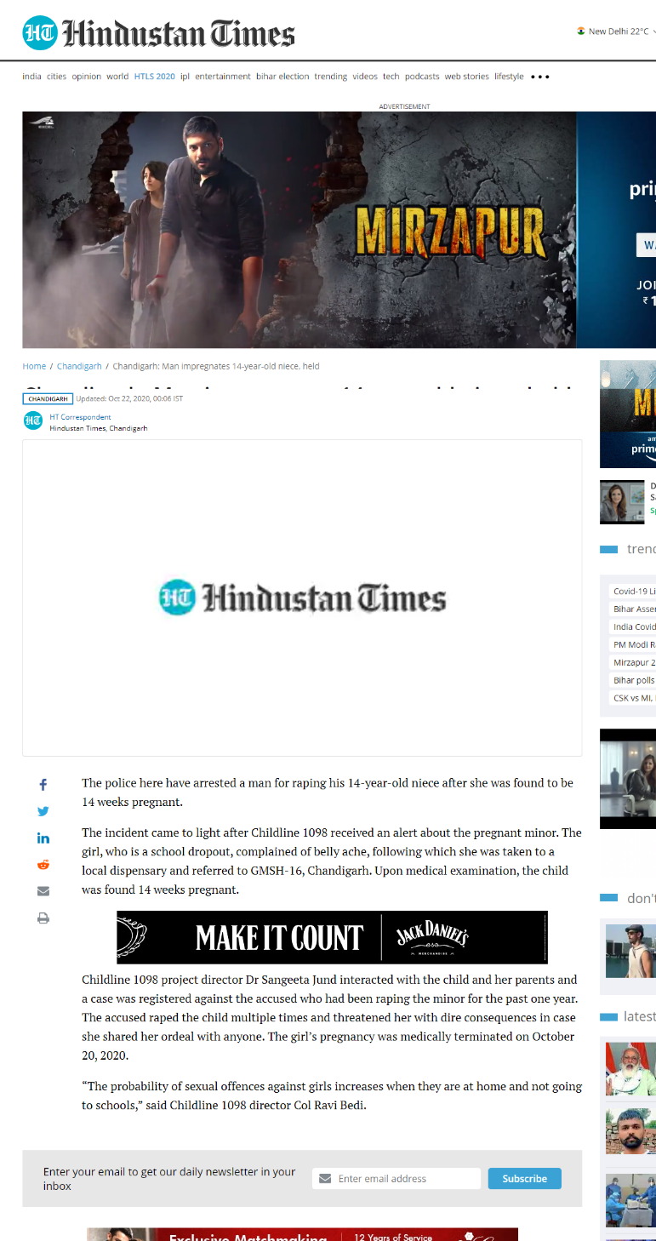This screenshot has width=656, height=1241.
Task: Email this article via envelope icon
Action: (43, 891)
